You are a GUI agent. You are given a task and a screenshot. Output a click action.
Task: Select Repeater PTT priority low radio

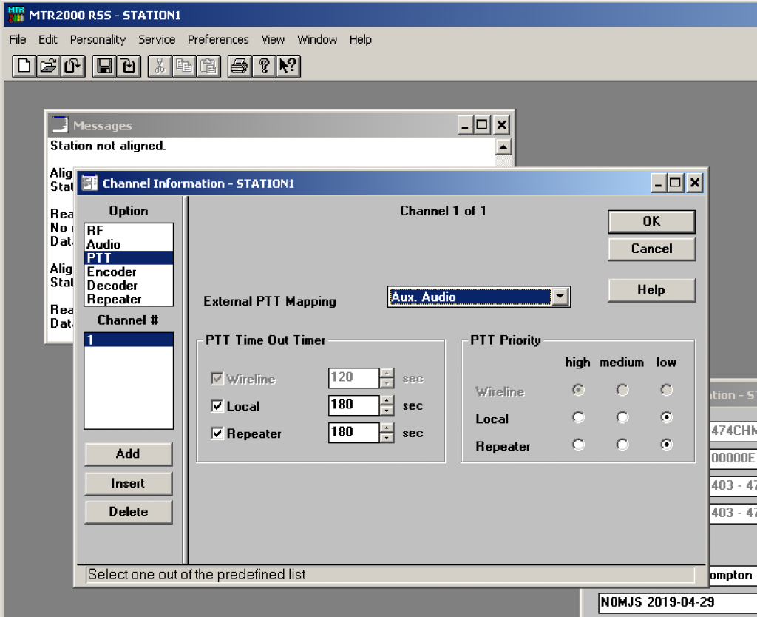(x=667, y=445)
